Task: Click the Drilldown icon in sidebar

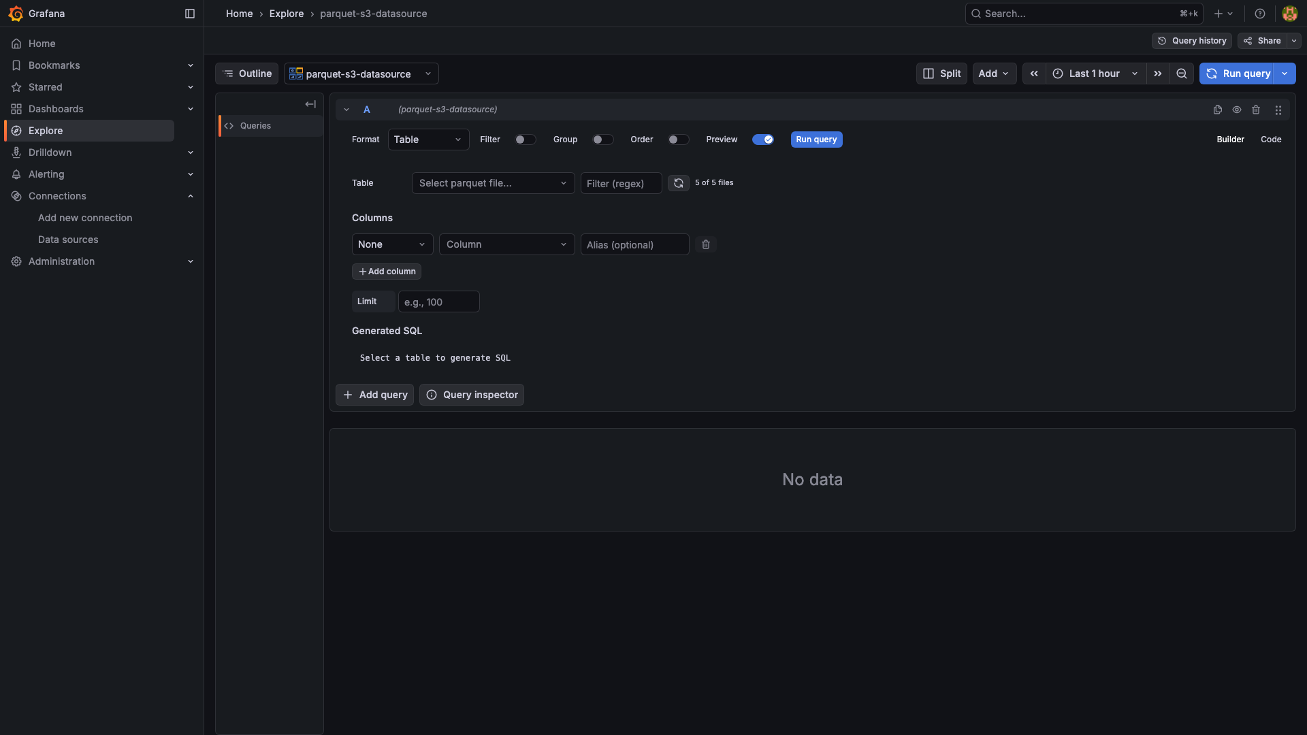Action: click(16, 152)
